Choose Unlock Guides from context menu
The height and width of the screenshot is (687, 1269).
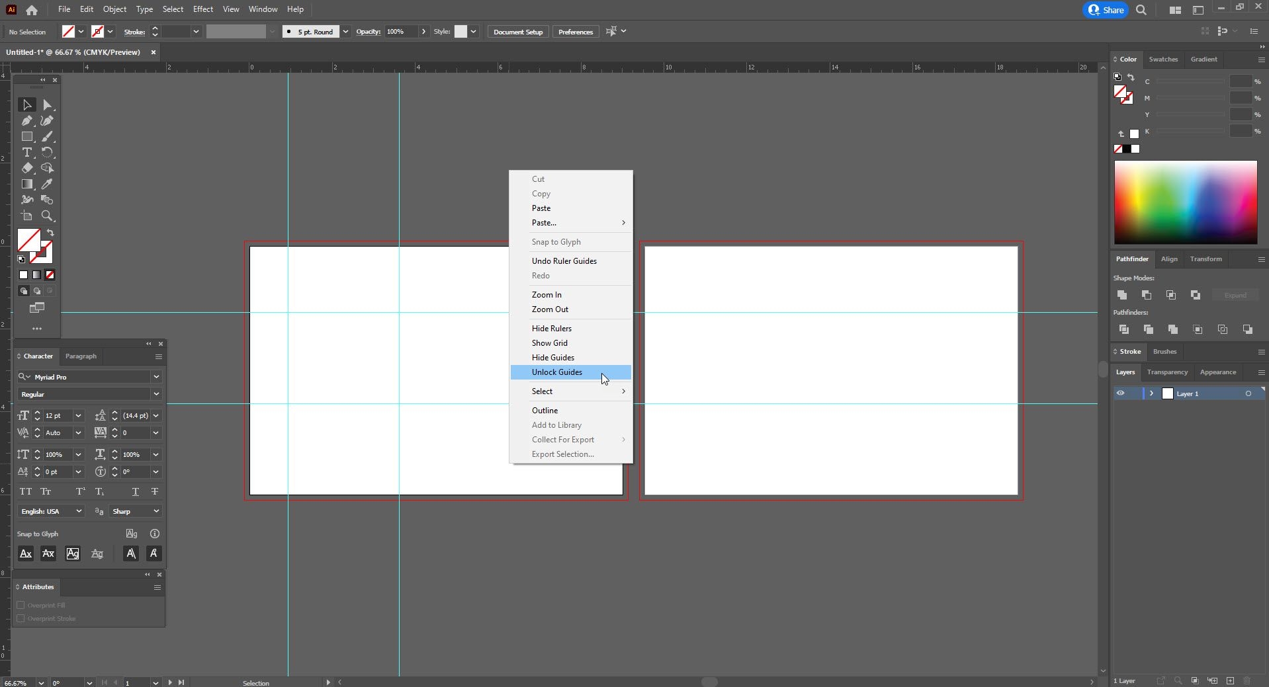click(x=557, y=372)
